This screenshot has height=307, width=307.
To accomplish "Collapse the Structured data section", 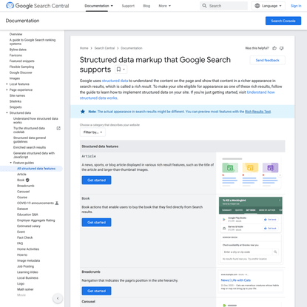I will click(7, 113).
